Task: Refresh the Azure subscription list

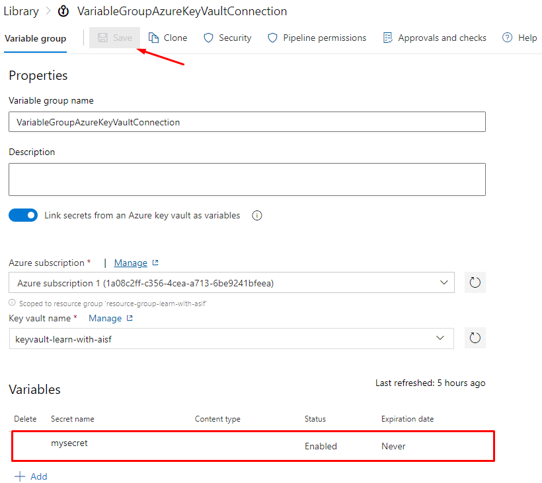Action: 475,283
